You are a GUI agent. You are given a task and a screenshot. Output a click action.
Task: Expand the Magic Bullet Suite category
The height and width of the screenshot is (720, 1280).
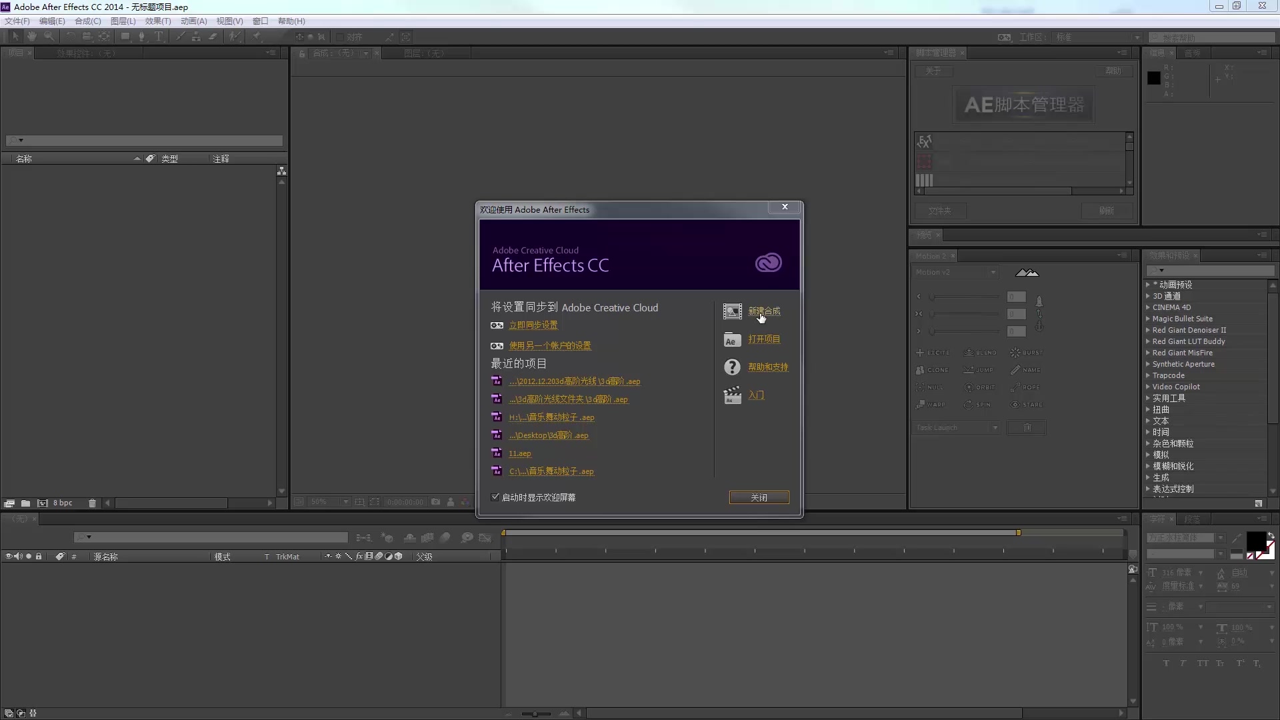click(1148, 319)
